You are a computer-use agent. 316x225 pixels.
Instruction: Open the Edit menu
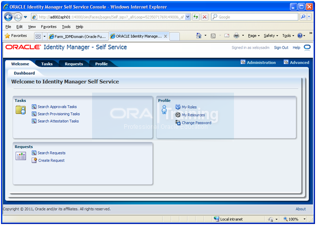pyautogui.click(x=19, y=27)
